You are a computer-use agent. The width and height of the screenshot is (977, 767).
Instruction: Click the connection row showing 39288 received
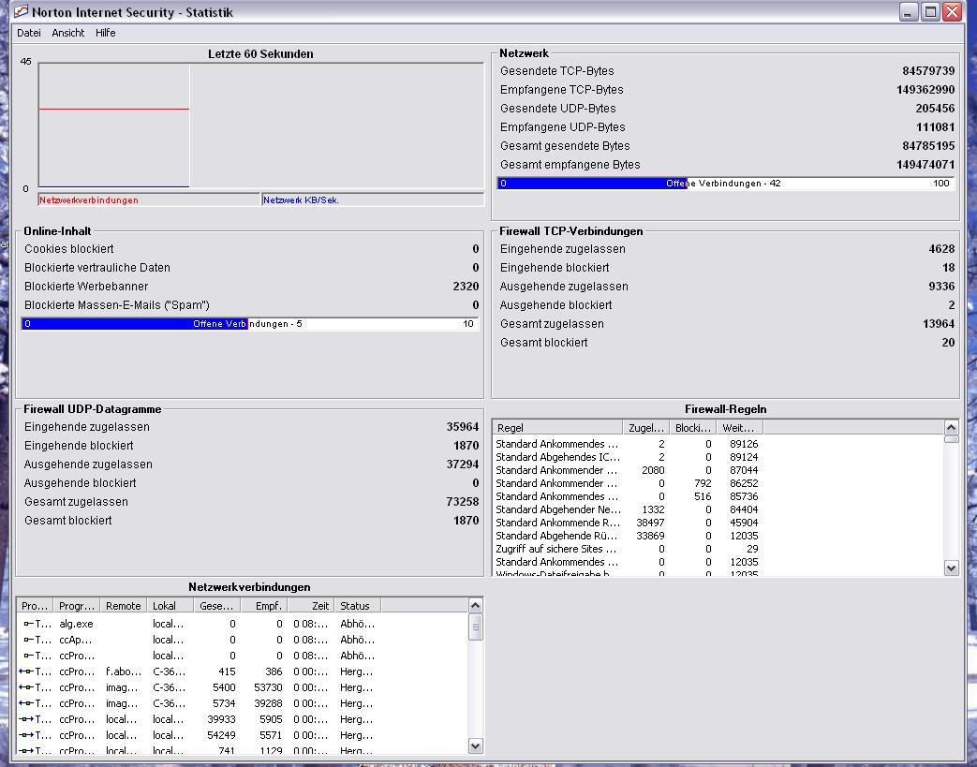[x=243, y=703]
